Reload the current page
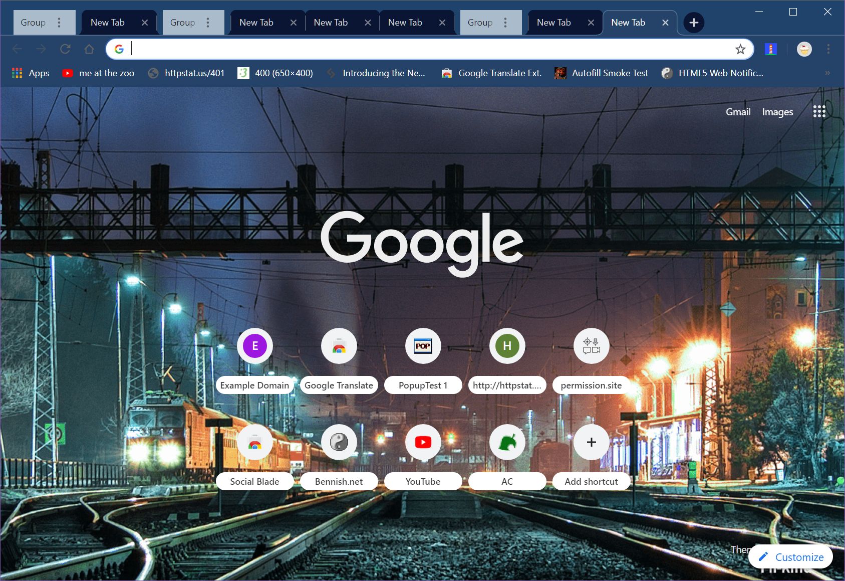Image resolution: width=845 pixels, height=581 pixels. 66,49
